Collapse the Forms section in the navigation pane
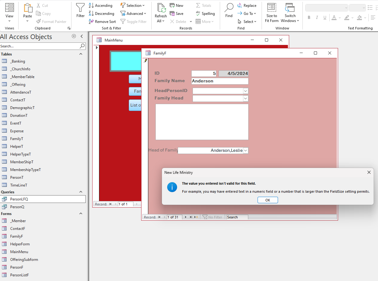The width and height of the screenshot is (378, 281). pos(80,213)
